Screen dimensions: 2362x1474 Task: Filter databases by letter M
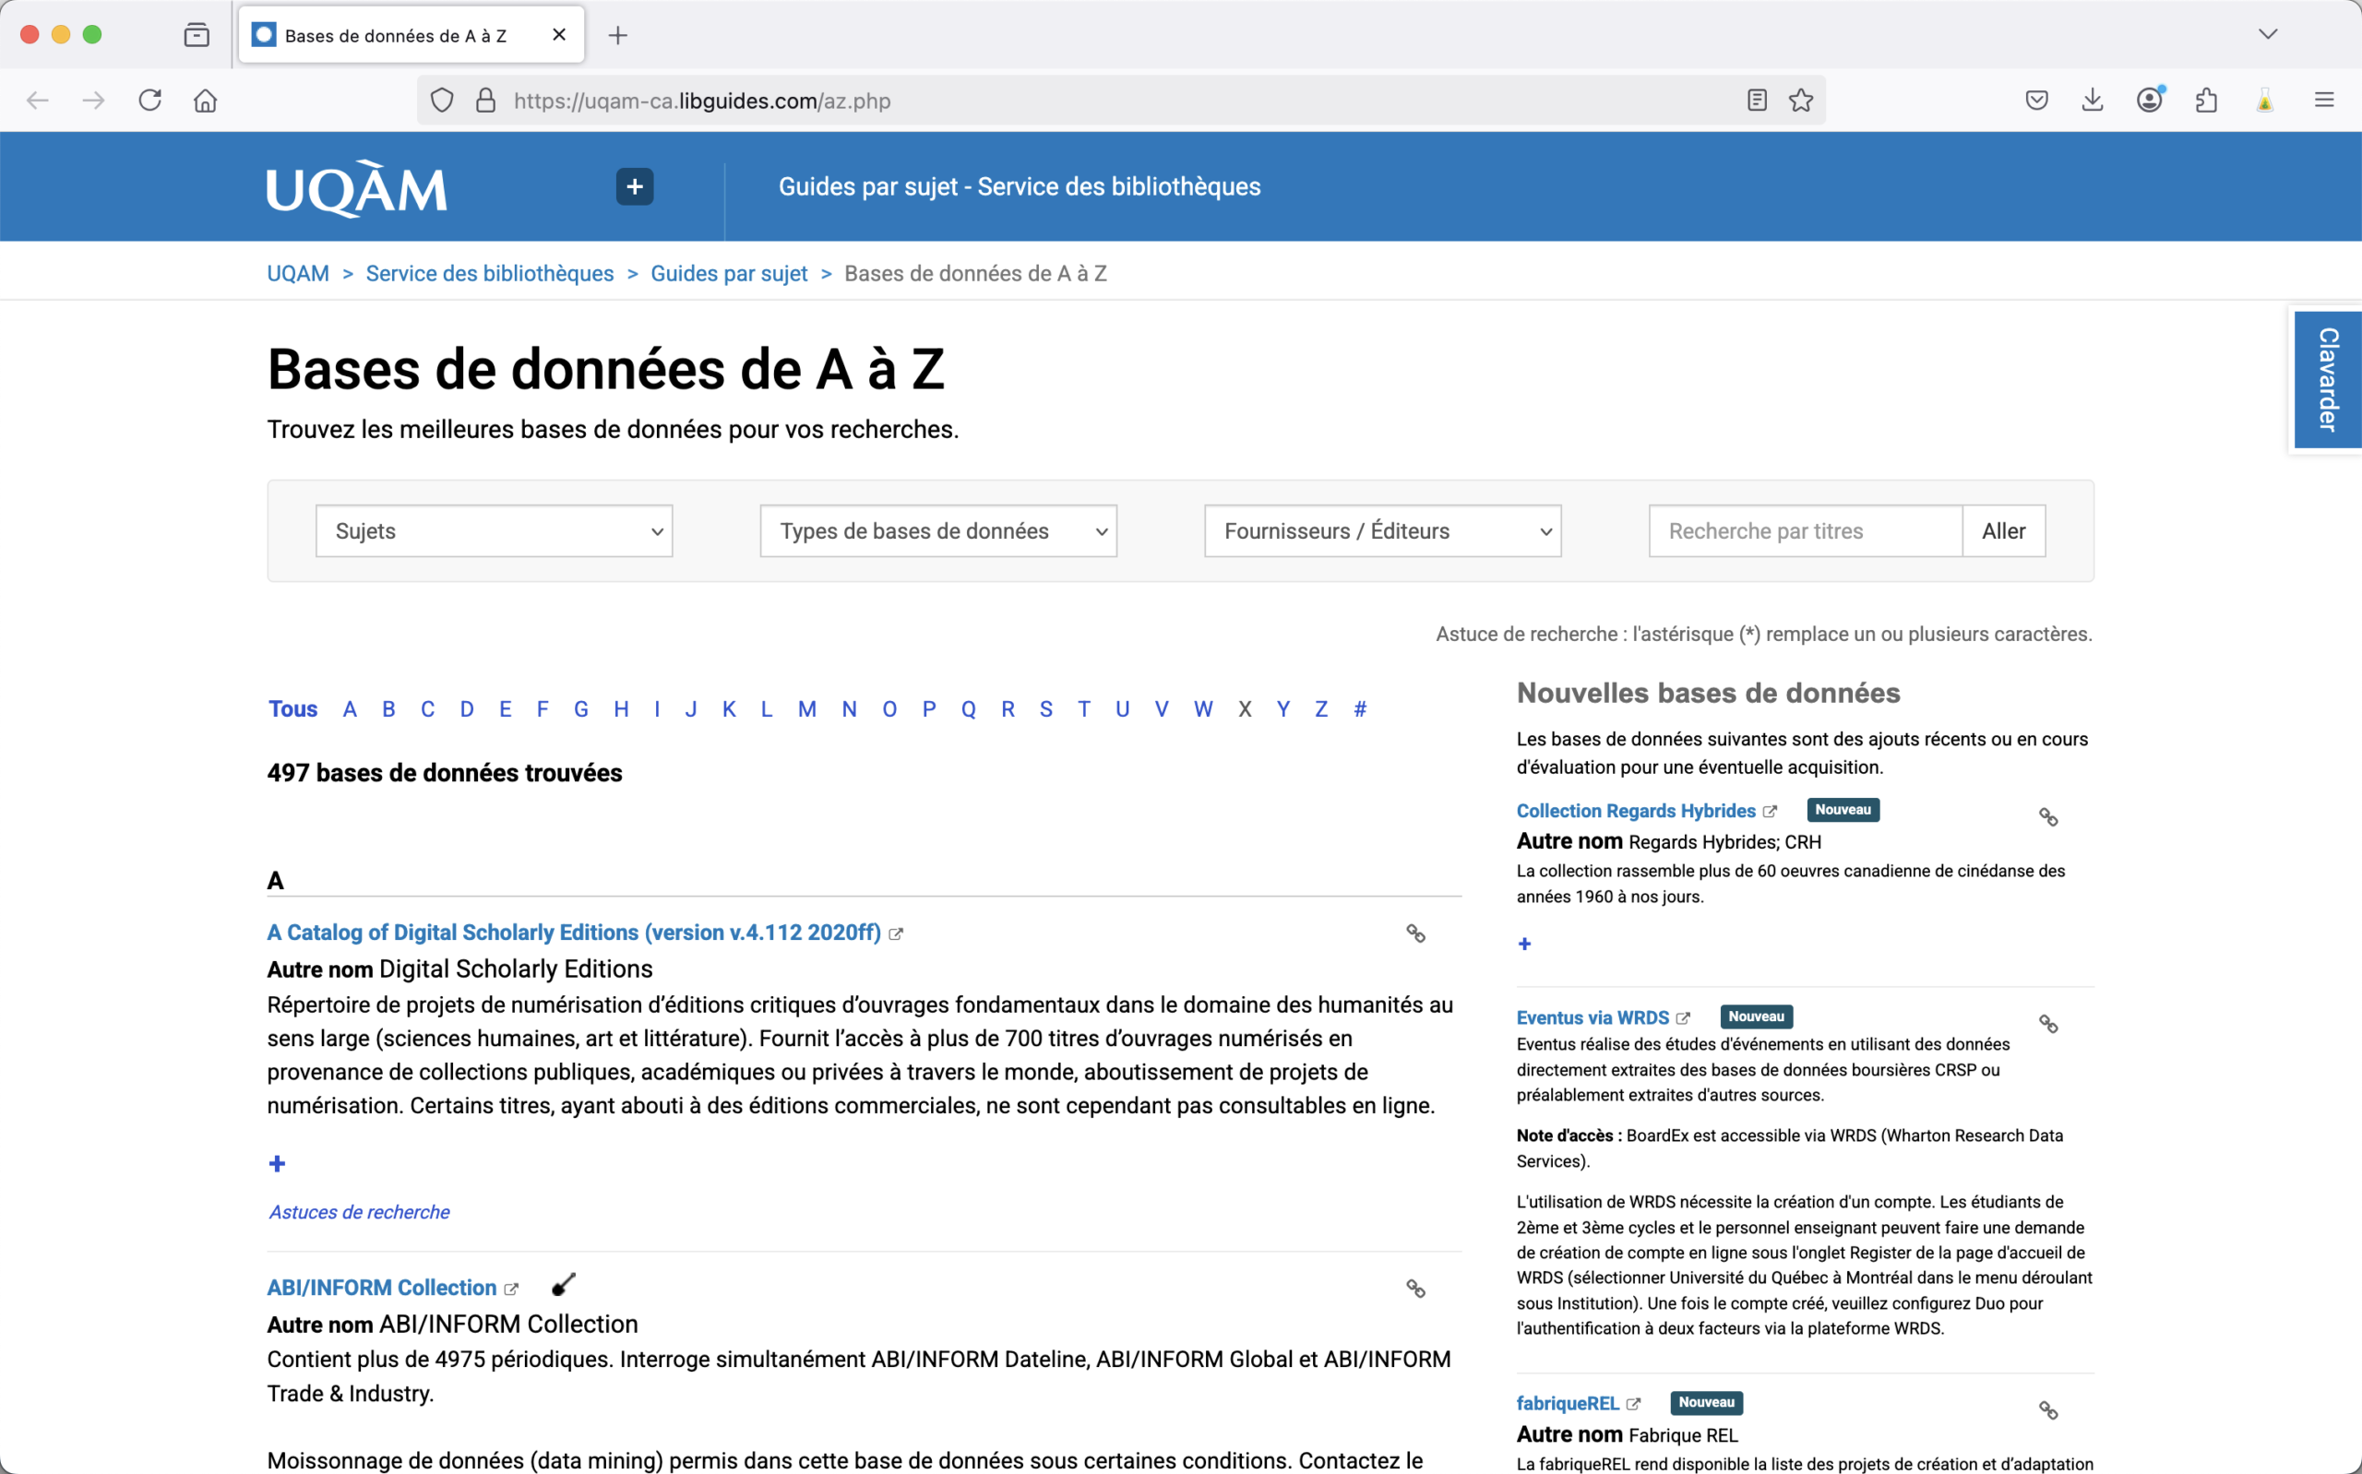tap(807, 708)
